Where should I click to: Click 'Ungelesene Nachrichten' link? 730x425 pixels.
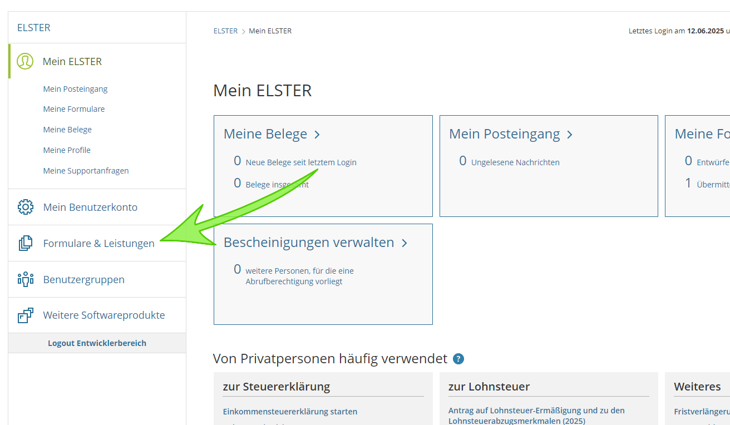pos(515,162)
